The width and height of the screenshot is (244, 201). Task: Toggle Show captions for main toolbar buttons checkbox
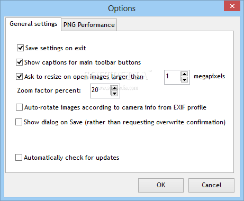click(19, 62)
